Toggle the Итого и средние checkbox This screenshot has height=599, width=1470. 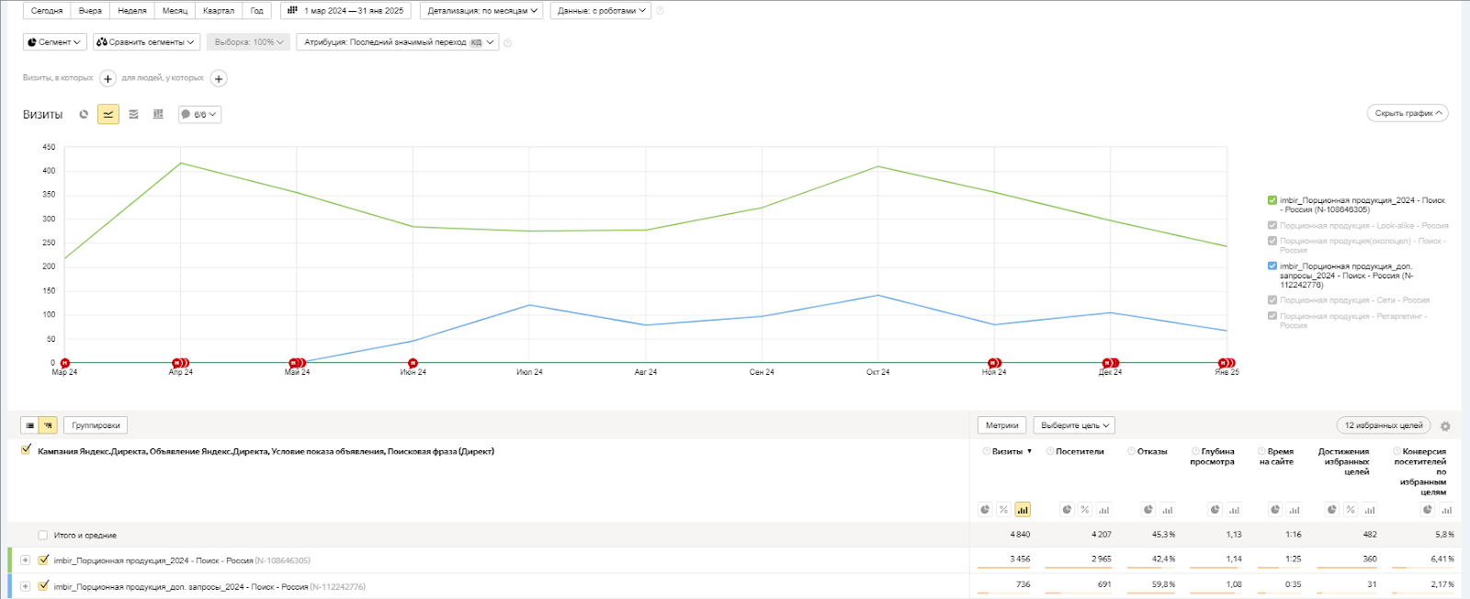[43, 535]
